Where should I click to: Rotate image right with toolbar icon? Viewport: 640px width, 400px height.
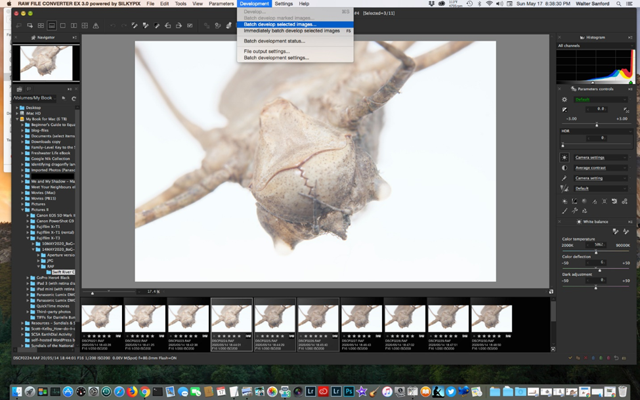[179, 26]
